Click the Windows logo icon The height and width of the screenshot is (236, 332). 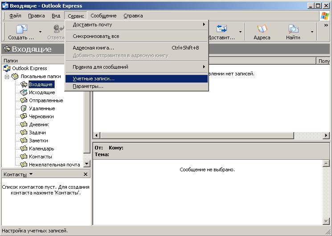pos(324,16)
